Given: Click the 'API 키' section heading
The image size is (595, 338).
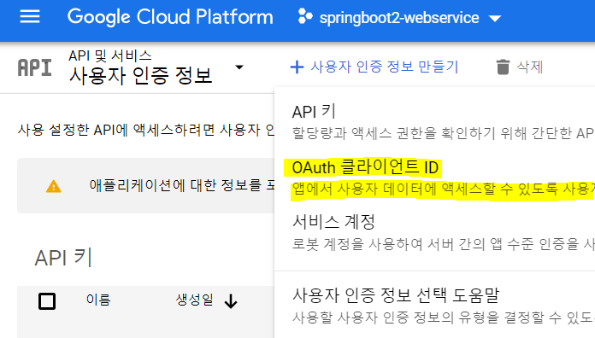Looking at the screenshot, I should point(63,258).
